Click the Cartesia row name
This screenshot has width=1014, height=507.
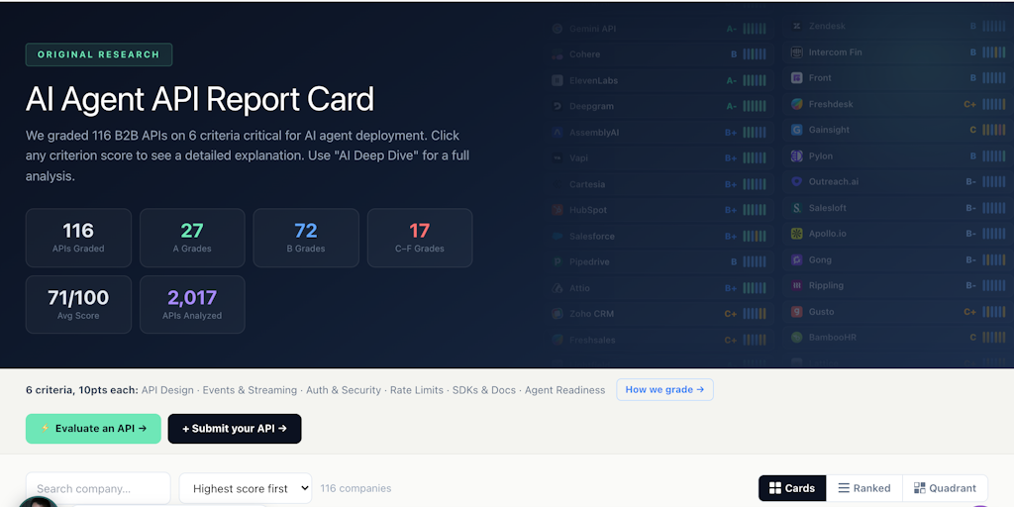(x=587, y=184)
